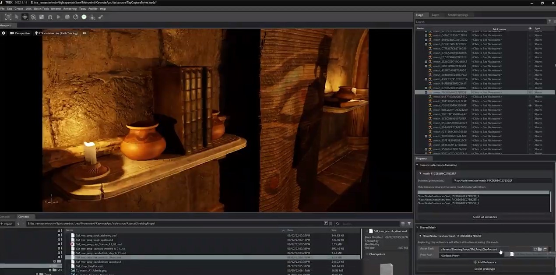Viewport: 556px width, 275px height.
Task: Click Select all instances button
Action: (x=484, y=217)
